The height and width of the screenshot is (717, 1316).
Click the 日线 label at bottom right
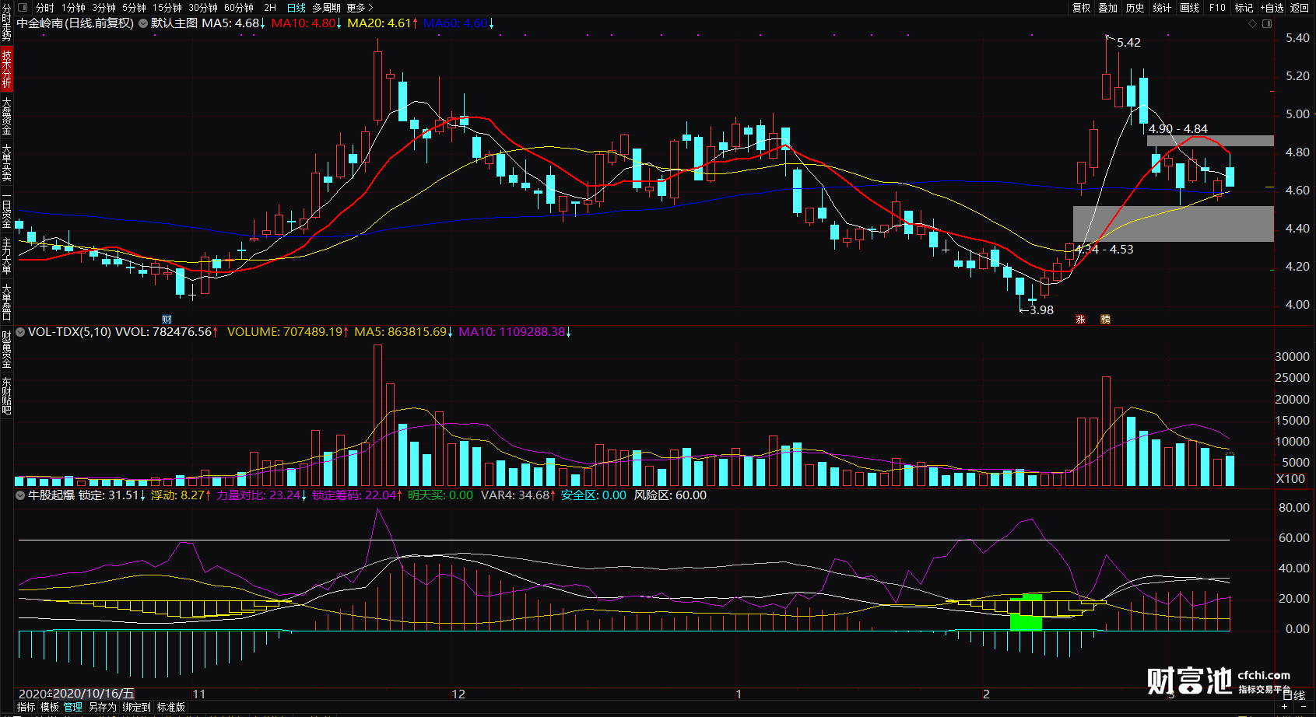click(1293, 694)
